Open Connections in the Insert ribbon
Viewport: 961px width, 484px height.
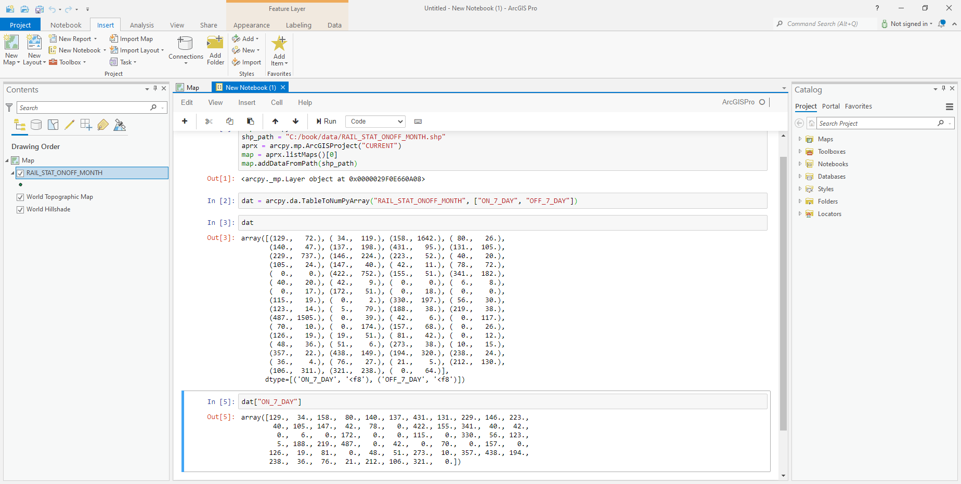(185, 49)
